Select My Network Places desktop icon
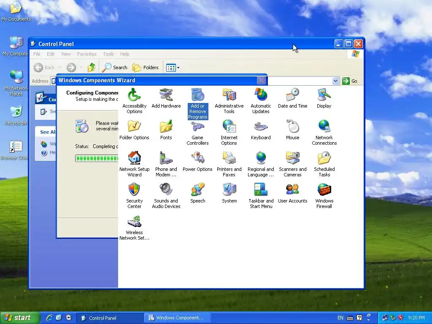The height and width of the screenshot is (324, 432). (16, 83)
